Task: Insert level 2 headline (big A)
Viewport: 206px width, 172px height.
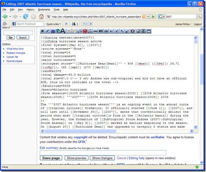Action: [x=63, y=31]
